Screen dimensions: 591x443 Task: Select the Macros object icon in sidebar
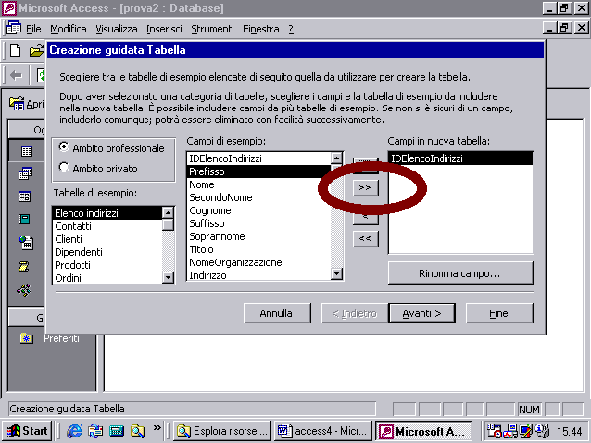tap(24, 267)
